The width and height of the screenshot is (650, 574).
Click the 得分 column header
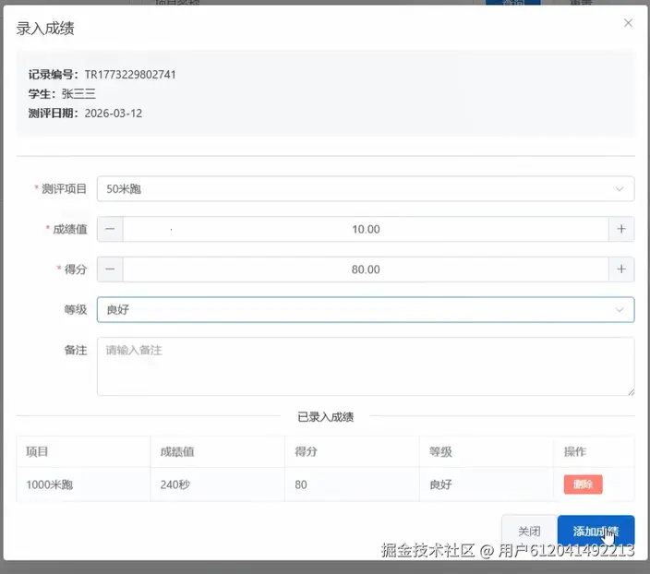[352, 451]
